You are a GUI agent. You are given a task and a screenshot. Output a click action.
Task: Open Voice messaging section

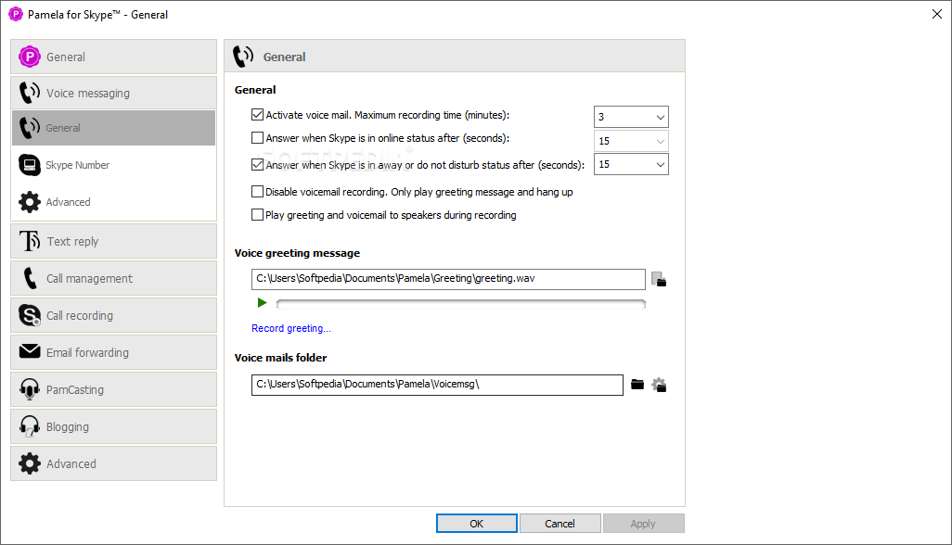pos(113,93)
